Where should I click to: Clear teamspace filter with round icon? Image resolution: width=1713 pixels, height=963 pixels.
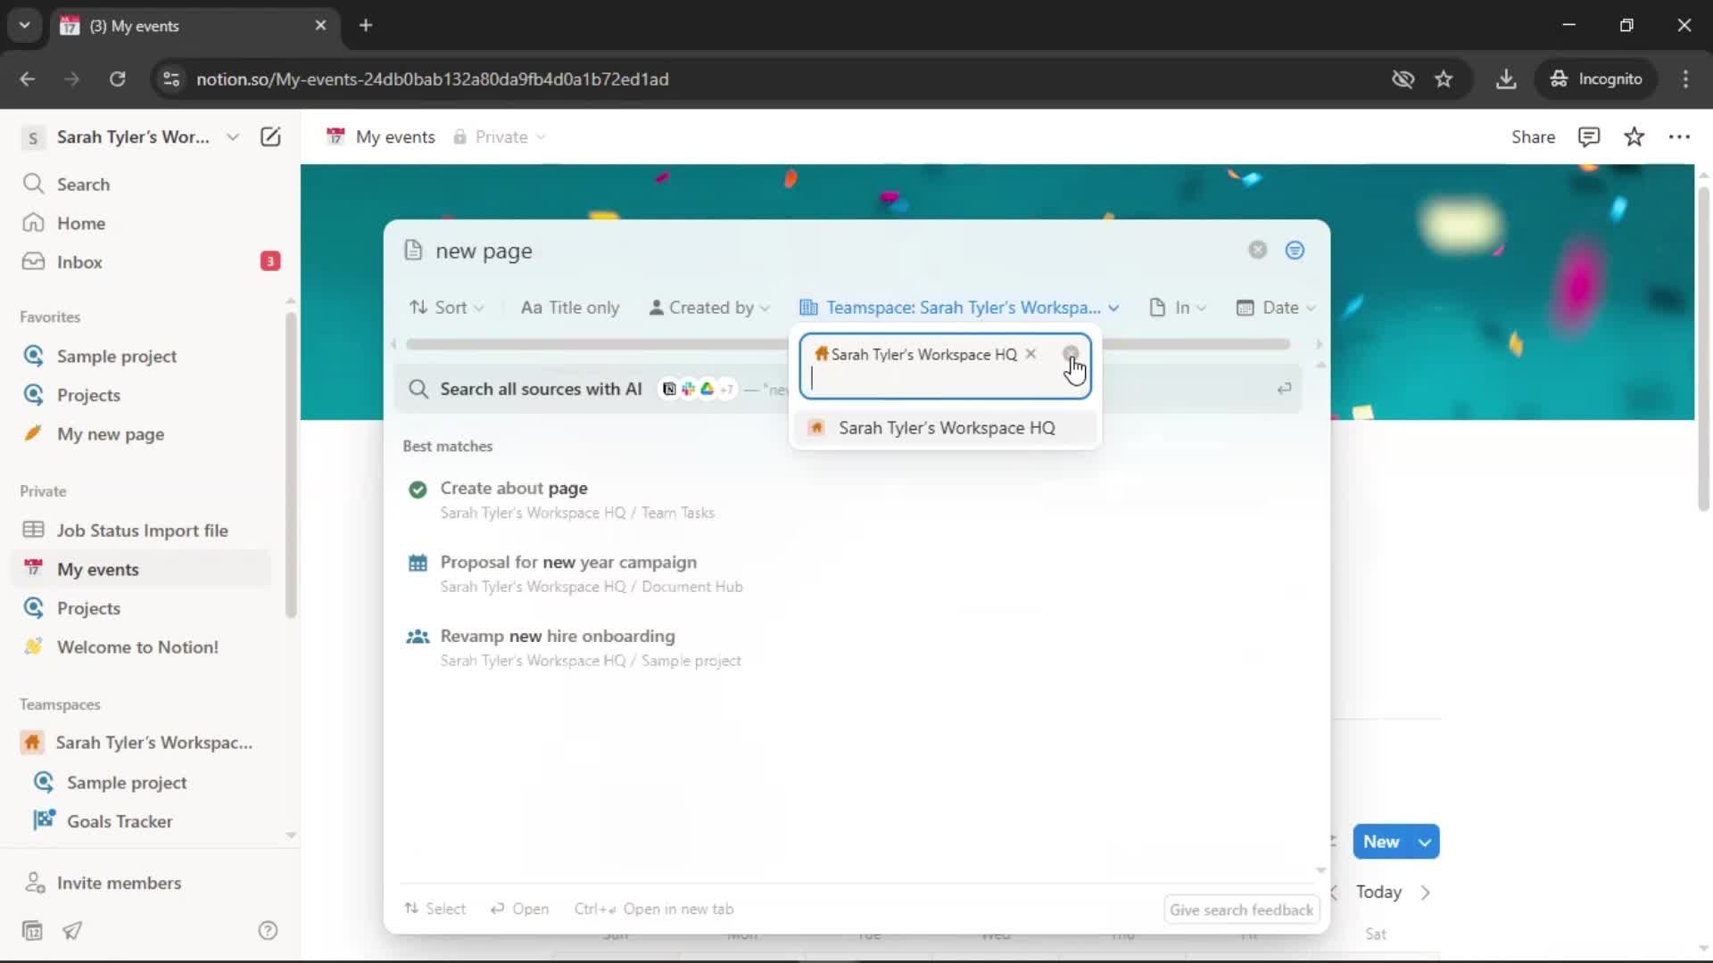pyautogui.click(x=1071, y=354)
